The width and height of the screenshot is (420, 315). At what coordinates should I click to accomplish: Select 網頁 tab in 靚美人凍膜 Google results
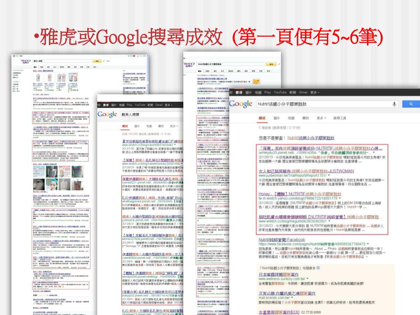[x=125, y=126]
